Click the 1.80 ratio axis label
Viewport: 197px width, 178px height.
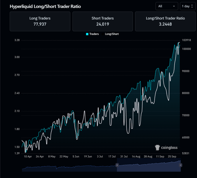pos(17,129)
